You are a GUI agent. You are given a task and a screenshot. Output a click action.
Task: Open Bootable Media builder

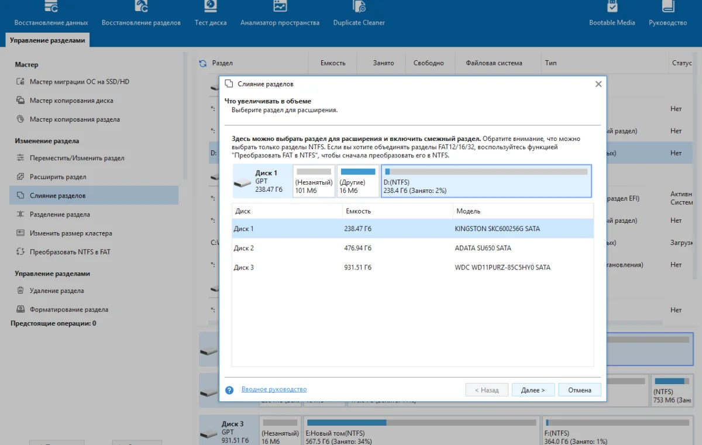[x=612, y=14]
